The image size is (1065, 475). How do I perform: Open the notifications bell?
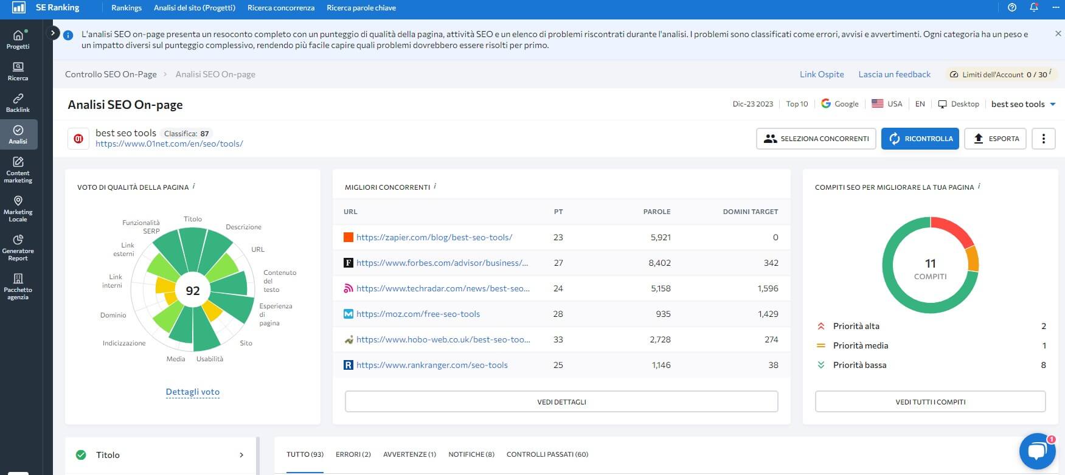pyautogui.click(x=1034, y=8)
